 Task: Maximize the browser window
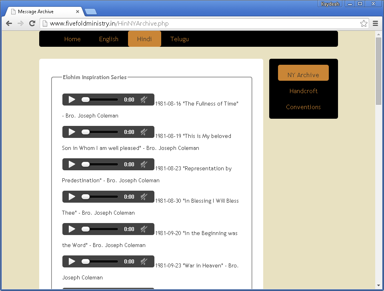[x=360, y=4]
